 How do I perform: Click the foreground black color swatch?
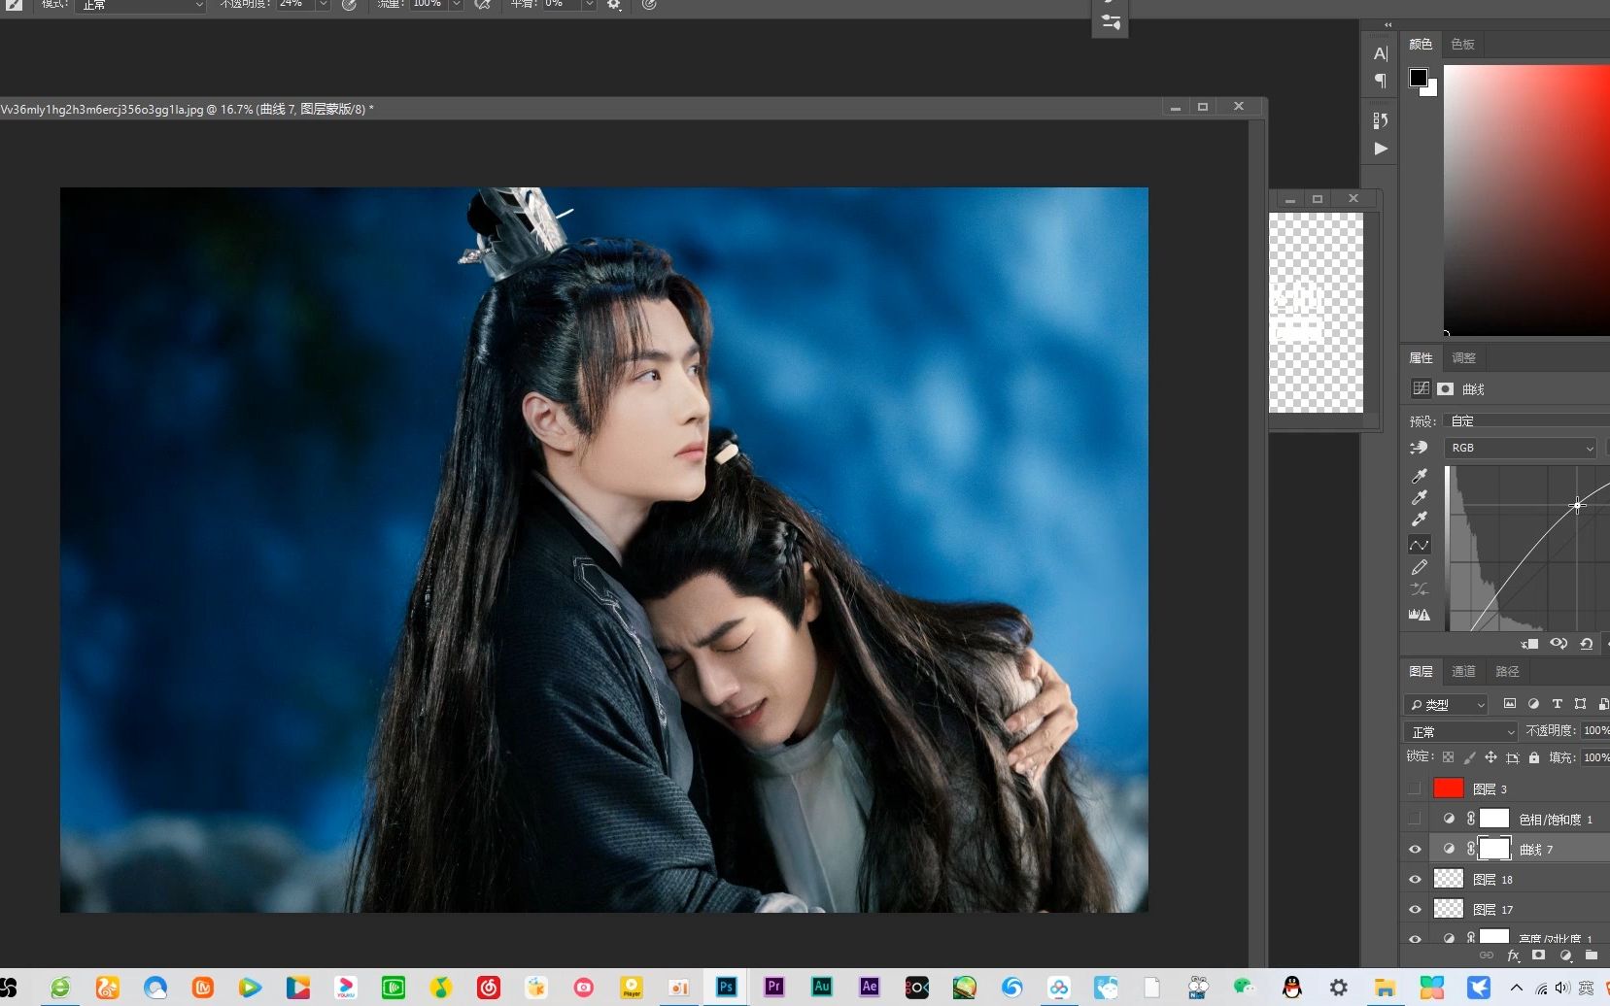[x=1419, y=78]
